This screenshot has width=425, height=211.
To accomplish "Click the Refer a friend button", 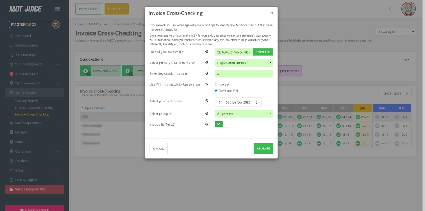I will pyautogui.click(x=88, y=9).
